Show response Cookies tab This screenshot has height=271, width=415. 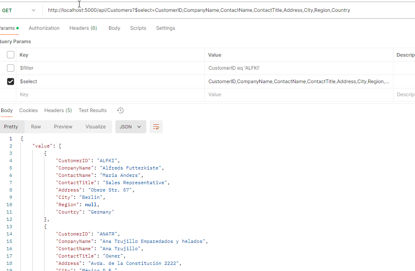point(29,110)
